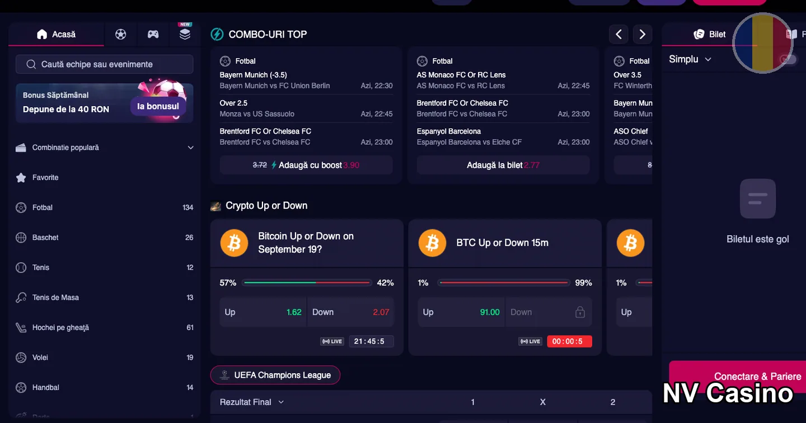Select Volei in the sports list
The width and height of the screenshot is (806, 423).
pos(104,358)
